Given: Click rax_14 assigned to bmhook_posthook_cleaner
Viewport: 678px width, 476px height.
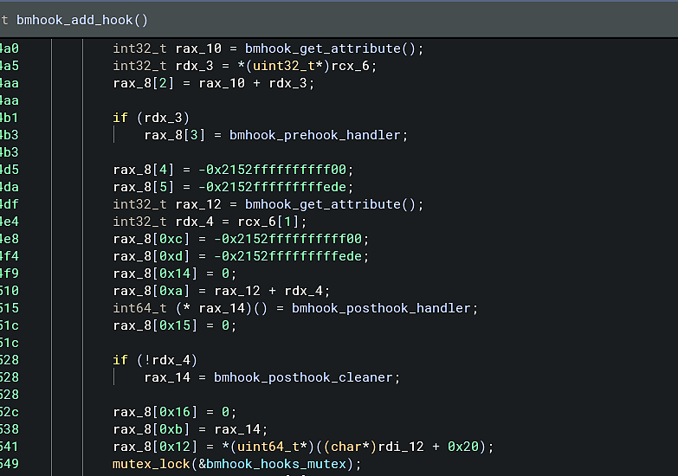Looking at the screenshot, I should click(x=167, y=377).
